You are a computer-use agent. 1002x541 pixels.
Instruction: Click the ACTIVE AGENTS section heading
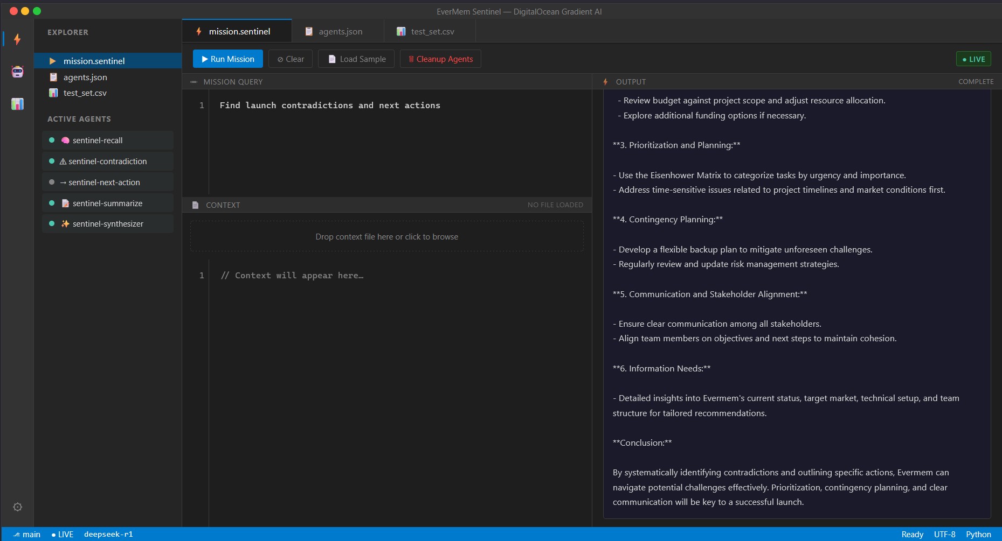pyautogui.click(x=79, y=119)
